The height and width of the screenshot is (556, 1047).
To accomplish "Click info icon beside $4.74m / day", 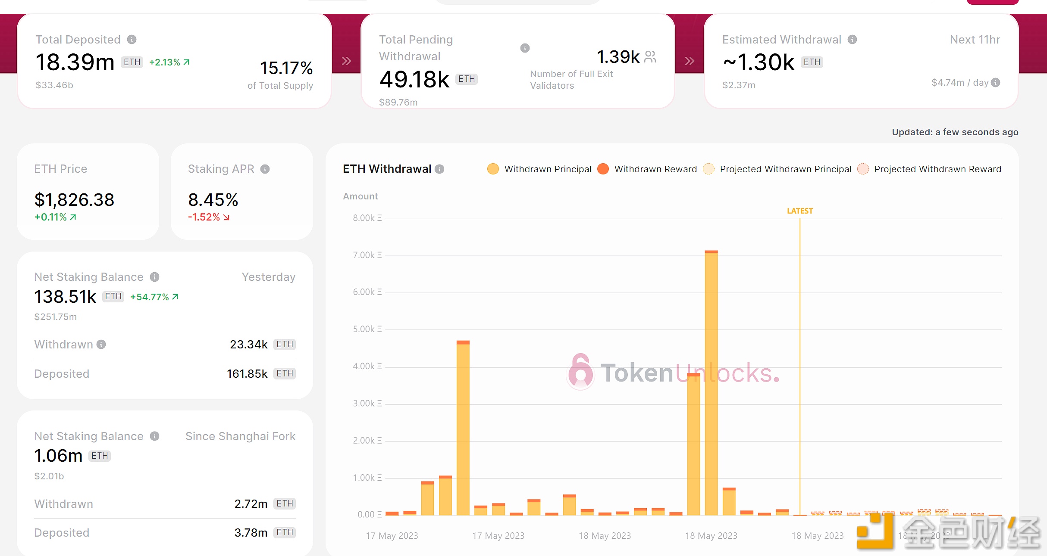I will tap(996, 82).
